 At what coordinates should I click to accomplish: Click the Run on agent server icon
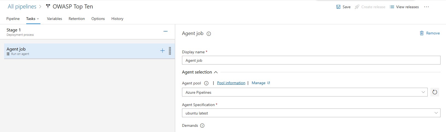coord(8,54)
